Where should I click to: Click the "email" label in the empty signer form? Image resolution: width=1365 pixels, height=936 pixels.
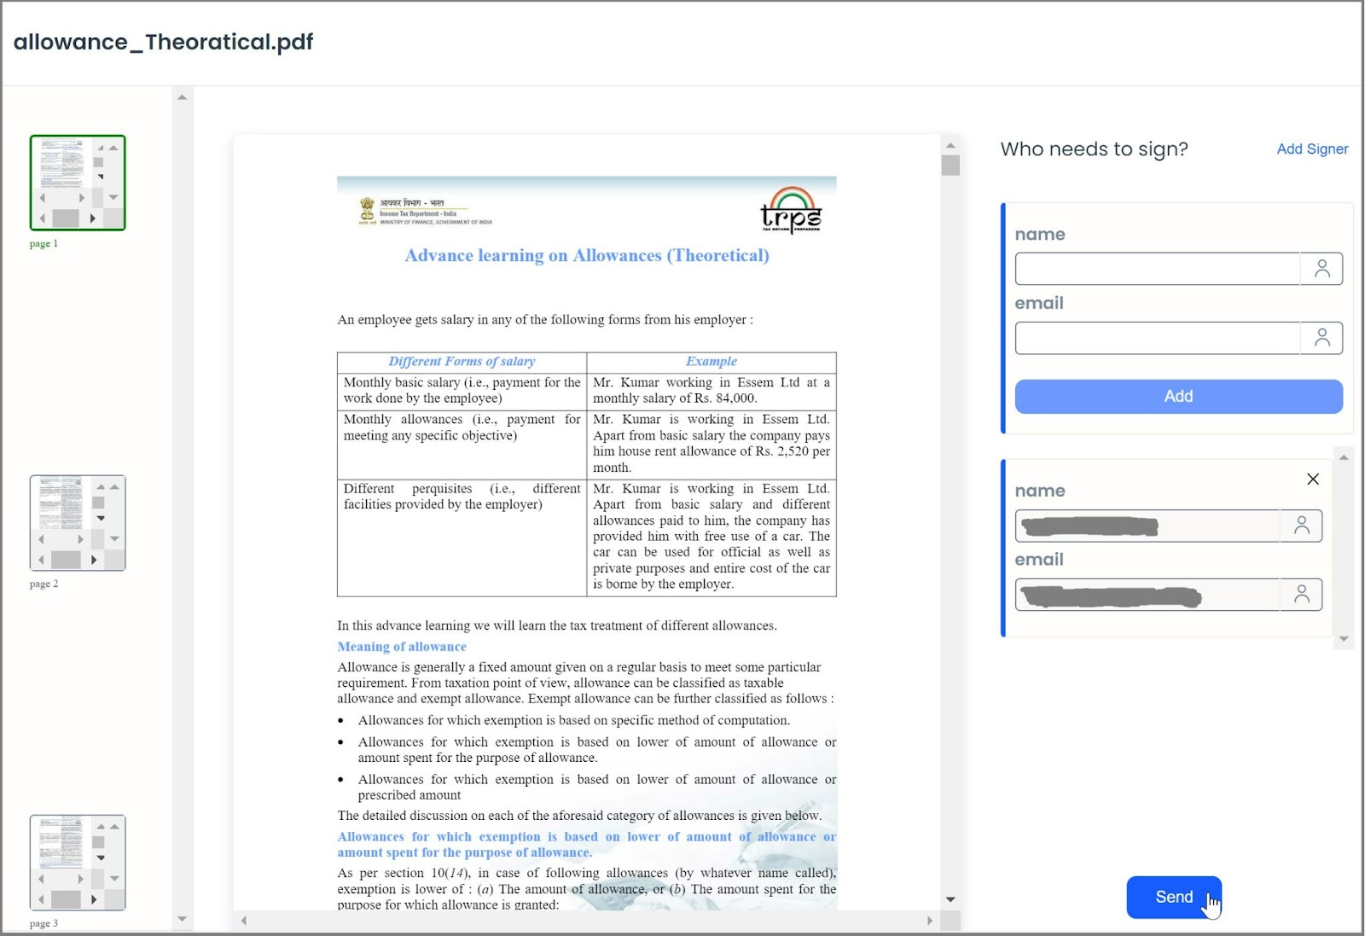(1039, 304)
